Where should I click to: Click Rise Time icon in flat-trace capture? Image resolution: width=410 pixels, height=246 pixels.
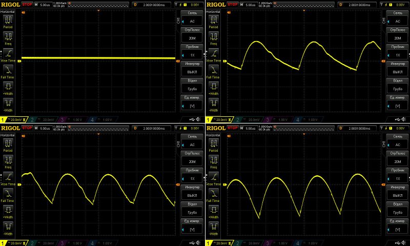tap(8, 55)
